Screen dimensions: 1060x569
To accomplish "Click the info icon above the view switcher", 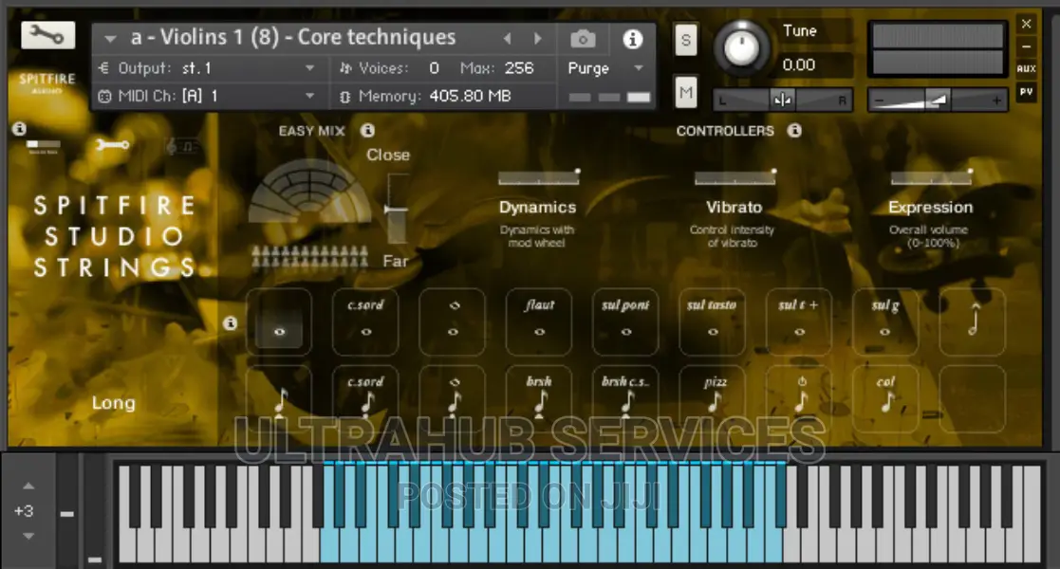I will tap(20, 128).
